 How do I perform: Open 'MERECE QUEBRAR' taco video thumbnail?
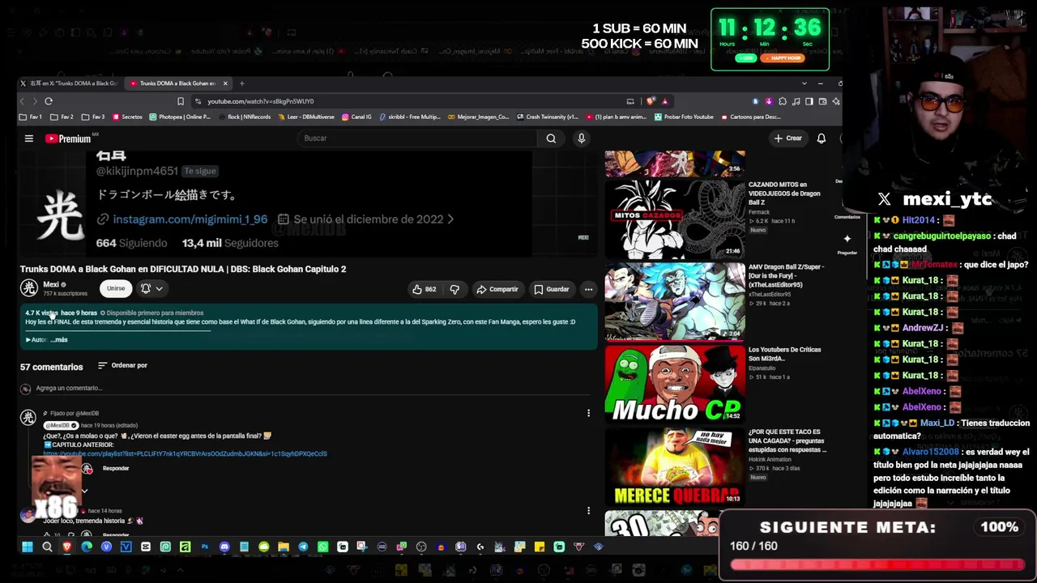675,466
